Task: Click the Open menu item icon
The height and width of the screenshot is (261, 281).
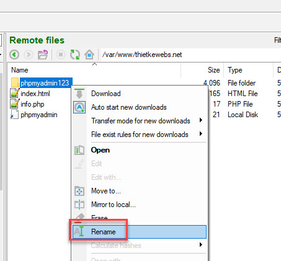Action: 79,150
